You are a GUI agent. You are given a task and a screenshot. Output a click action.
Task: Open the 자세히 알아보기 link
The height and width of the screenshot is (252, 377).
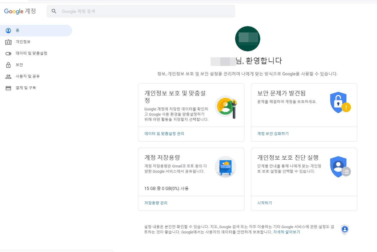tap(287, 232)
